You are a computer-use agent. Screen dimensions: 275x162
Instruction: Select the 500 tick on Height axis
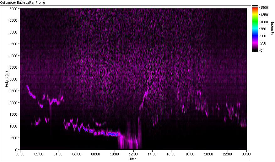(14, 138)
